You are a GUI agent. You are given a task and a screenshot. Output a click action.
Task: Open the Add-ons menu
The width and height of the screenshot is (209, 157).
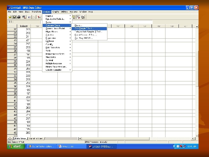pos(73,12)
